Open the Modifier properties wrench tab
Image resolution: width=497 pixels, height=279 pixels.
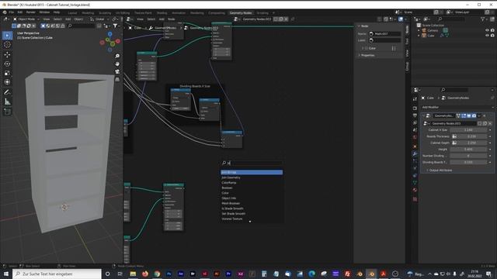[x=415, y=153]
